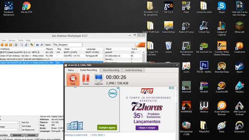Click the 'Adding a watermark' link

pyautogui.click(x=76, y=135)
